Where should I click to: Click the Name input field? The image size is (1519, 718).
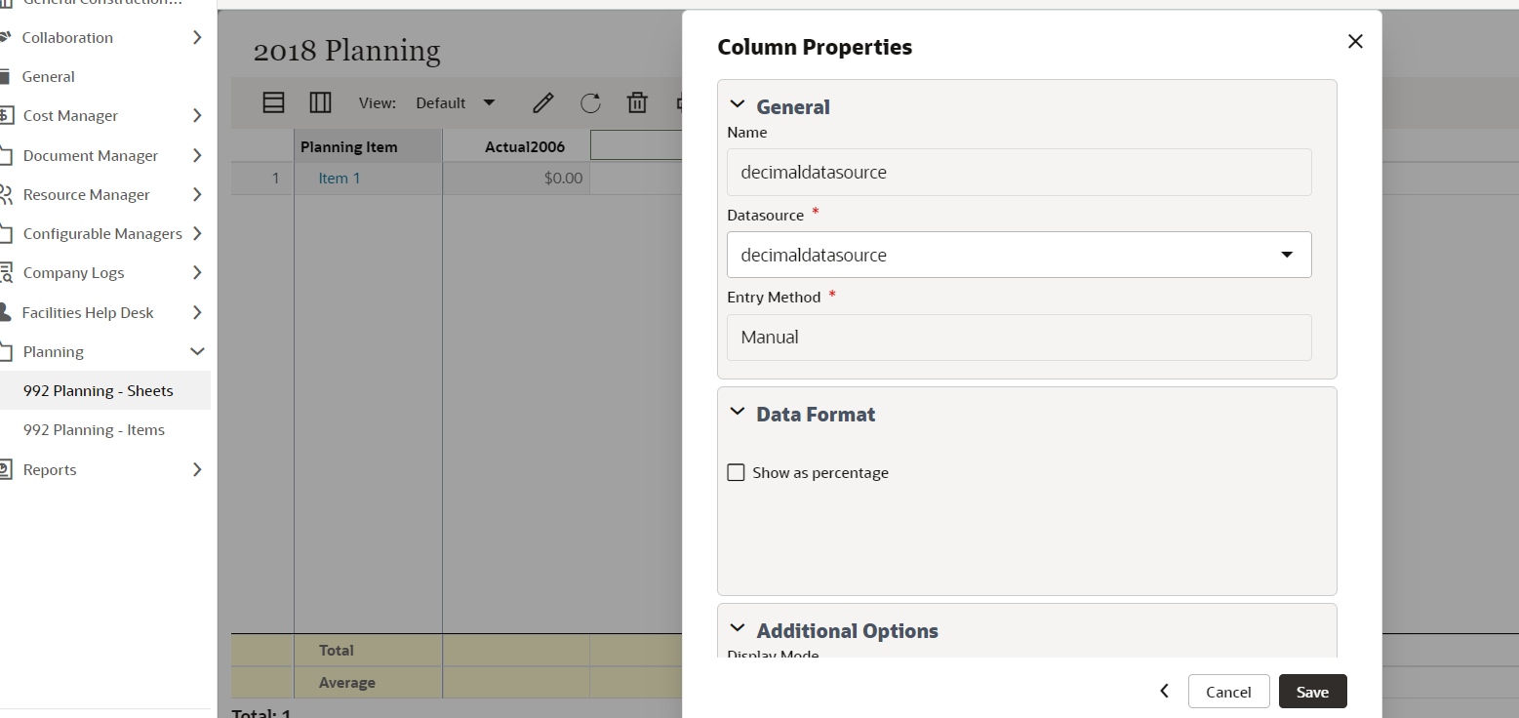click(1019, 172)
